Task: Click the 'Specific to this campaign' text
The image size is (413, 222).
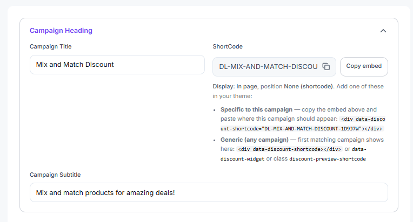Action: click(256, 109)
